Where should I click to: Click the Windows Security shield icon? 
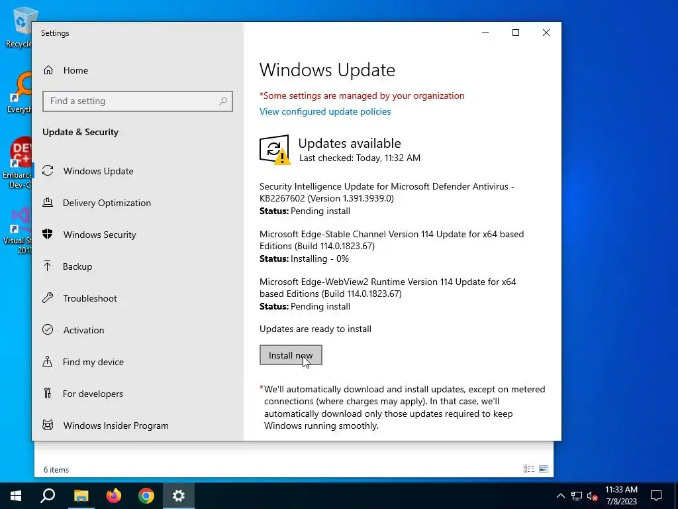coord(48,234)
